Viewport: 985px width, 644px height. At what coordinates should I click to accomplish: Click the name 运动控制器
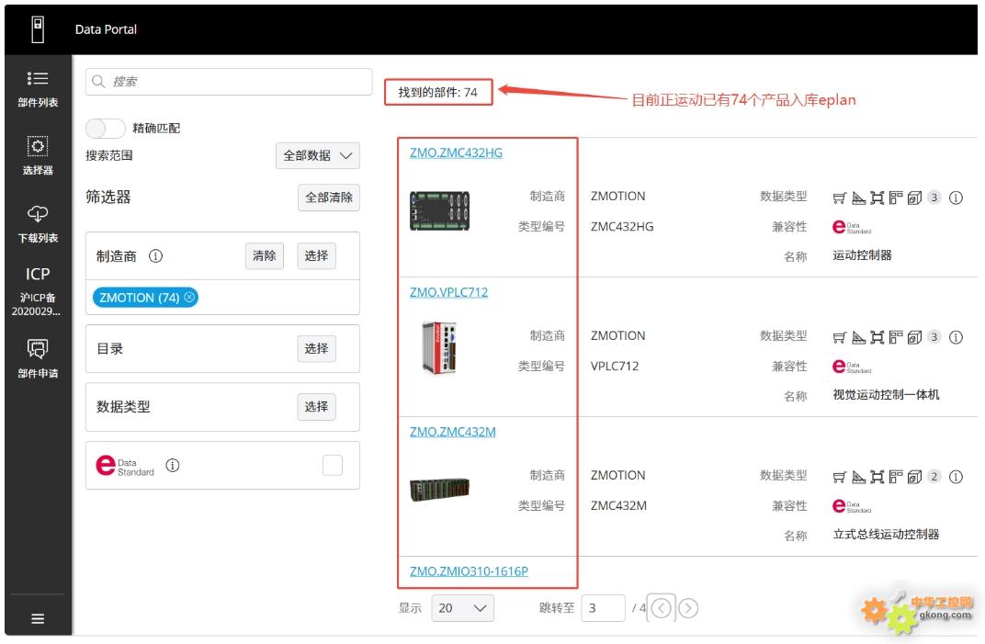(x=862, y=255)
